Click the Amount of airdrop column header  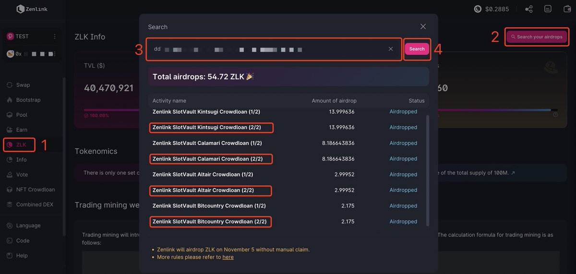click(x=334, y=101)
